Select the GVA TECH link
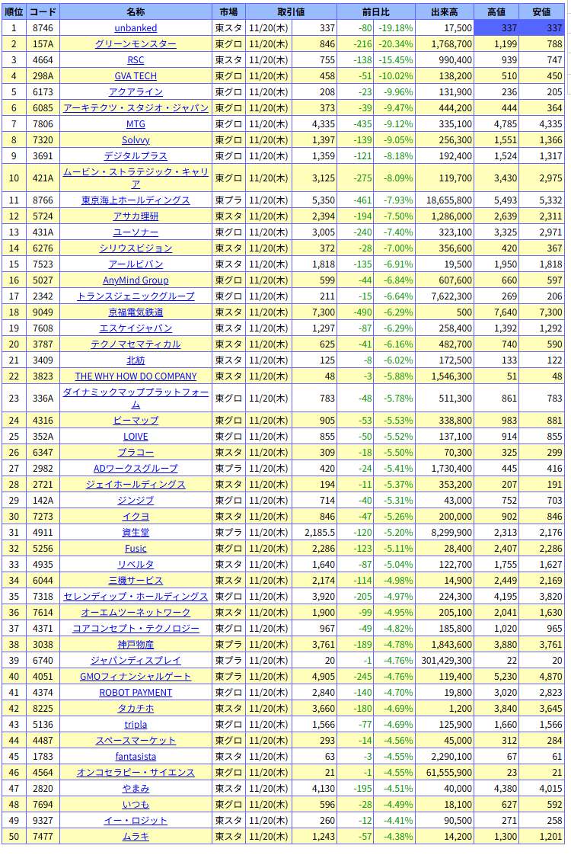 (x=136, y=76)
